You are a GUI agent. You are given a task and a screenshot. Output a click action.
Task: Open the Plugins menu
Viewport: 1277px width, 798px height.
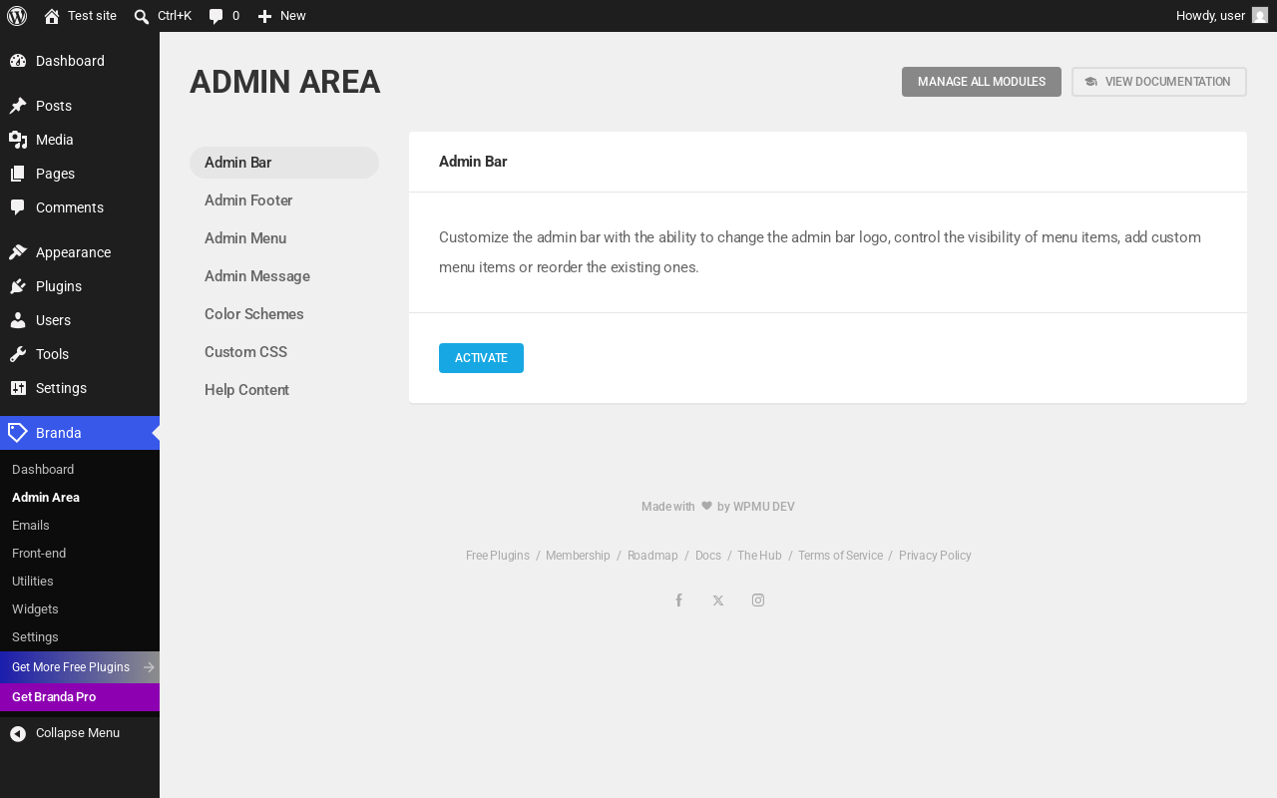[x=80, y=286]
